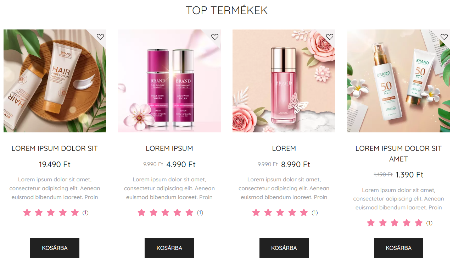The image size is (453, 263).
Task: Open the SPF 50 sunscreen product image
Action: tap(398, 81)
